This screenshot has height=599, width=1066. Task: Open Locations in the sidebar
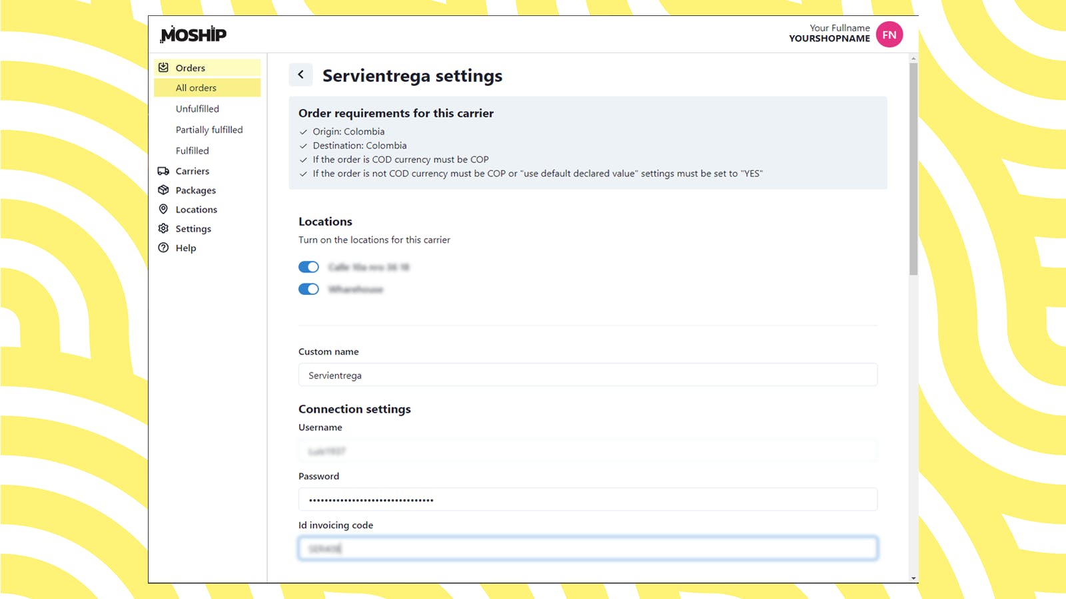click(196, 209)
